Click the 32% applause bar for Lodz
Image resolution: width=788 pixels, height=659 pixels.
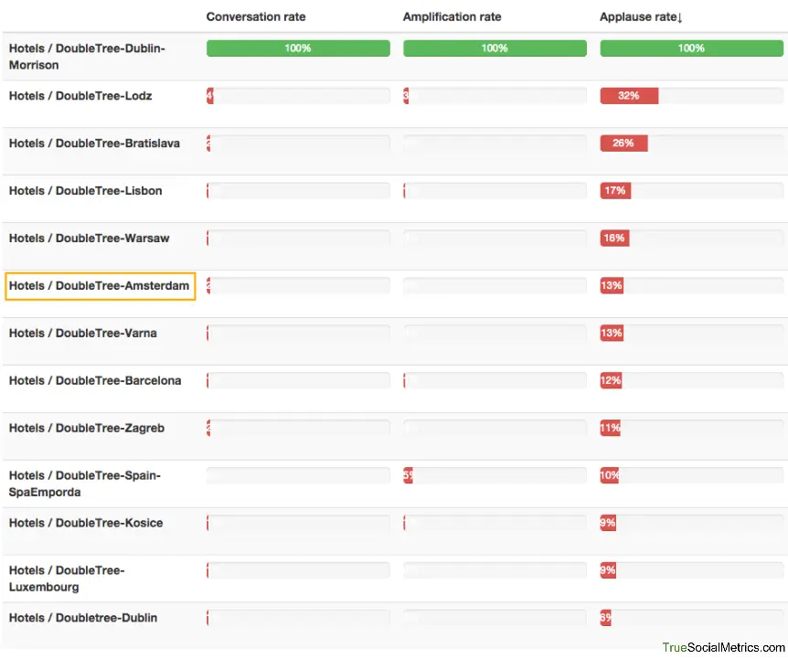pos(629,96)
